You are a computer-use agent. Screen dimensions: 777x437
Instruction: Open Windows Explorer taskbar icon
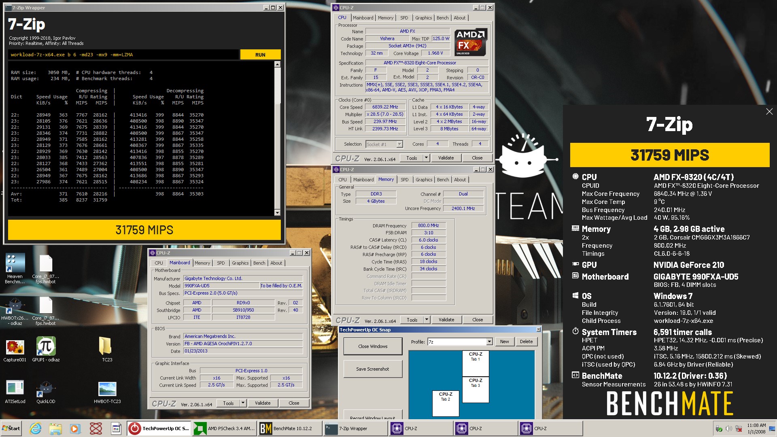coord(55,429)
